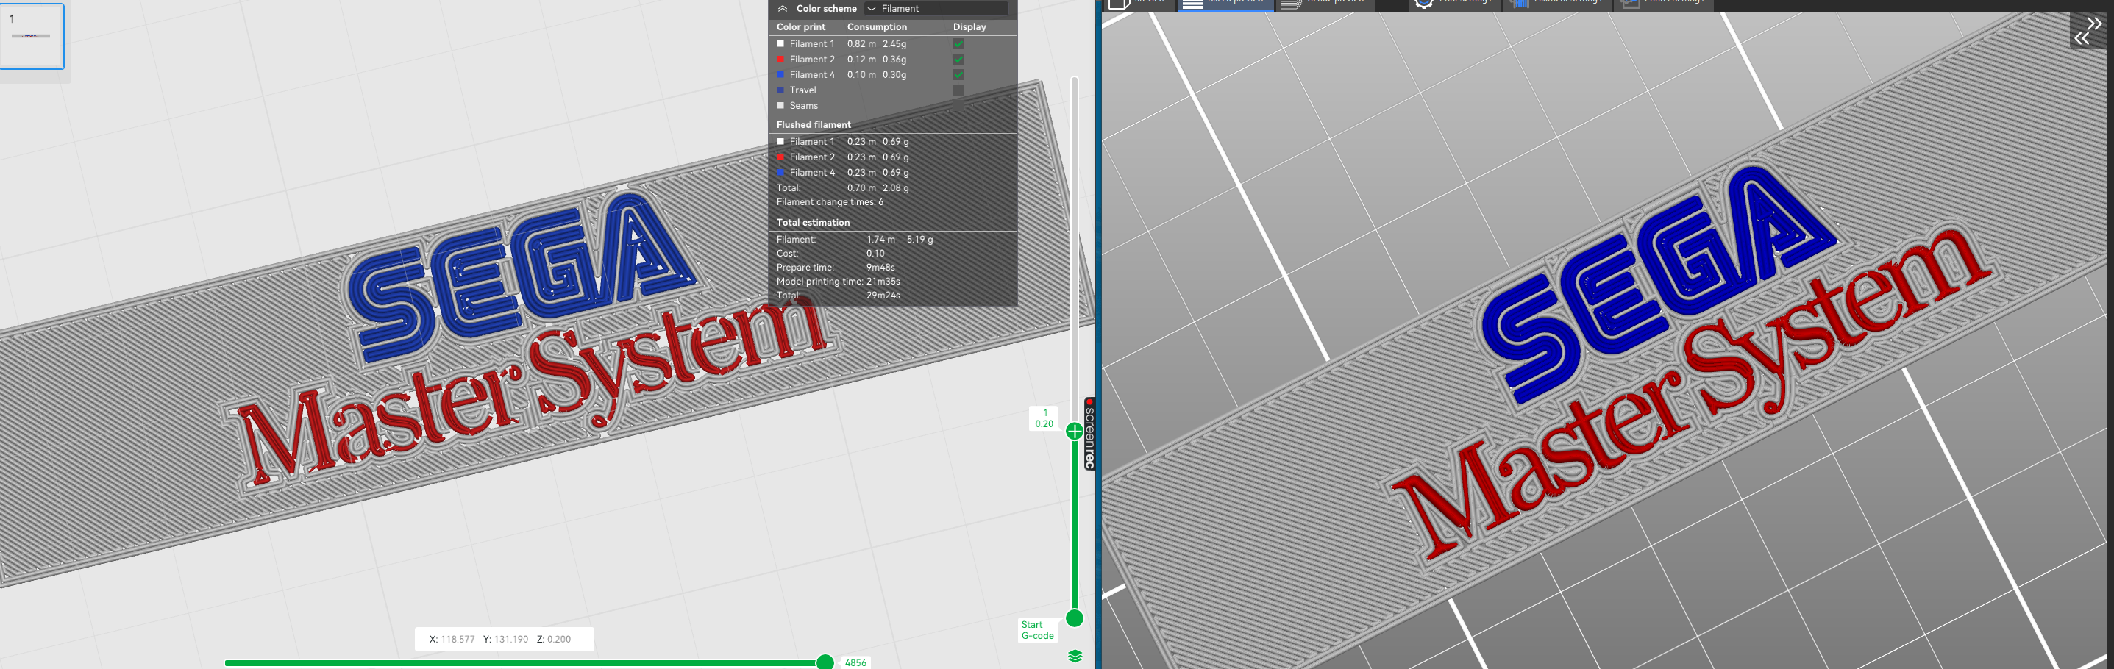Click the 'Flushed filament' heading
Viewport: 2114px width, 669px height.
(x=814, y=125)
